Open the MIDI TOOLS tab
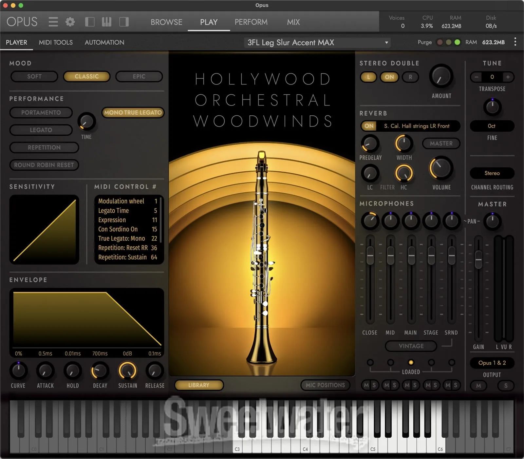Viewport: 524px width, 459px height. (x=56, y=42)
